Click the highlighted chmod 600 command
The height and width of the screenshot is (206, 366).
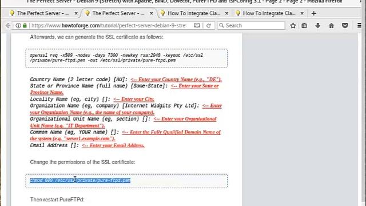tap(80, 181)
